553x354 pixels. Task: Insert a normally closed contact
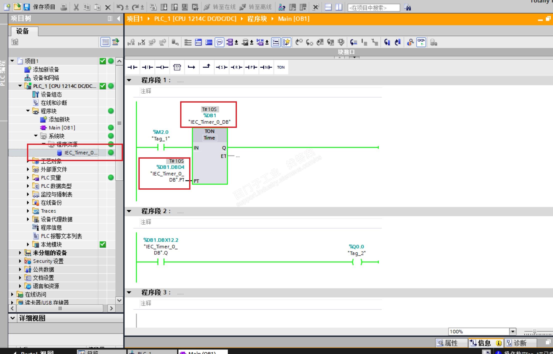(147, 67)
